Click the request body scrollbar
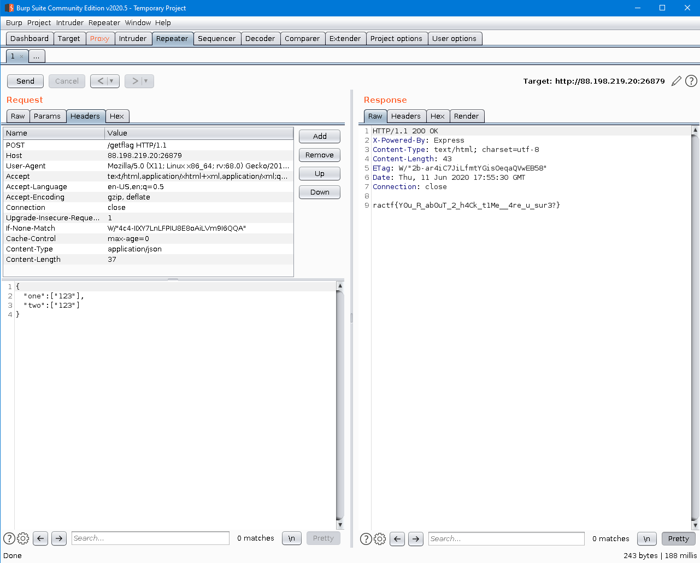Screen dimensions: 700x563 pyautogui.click(x=340, y=406)
